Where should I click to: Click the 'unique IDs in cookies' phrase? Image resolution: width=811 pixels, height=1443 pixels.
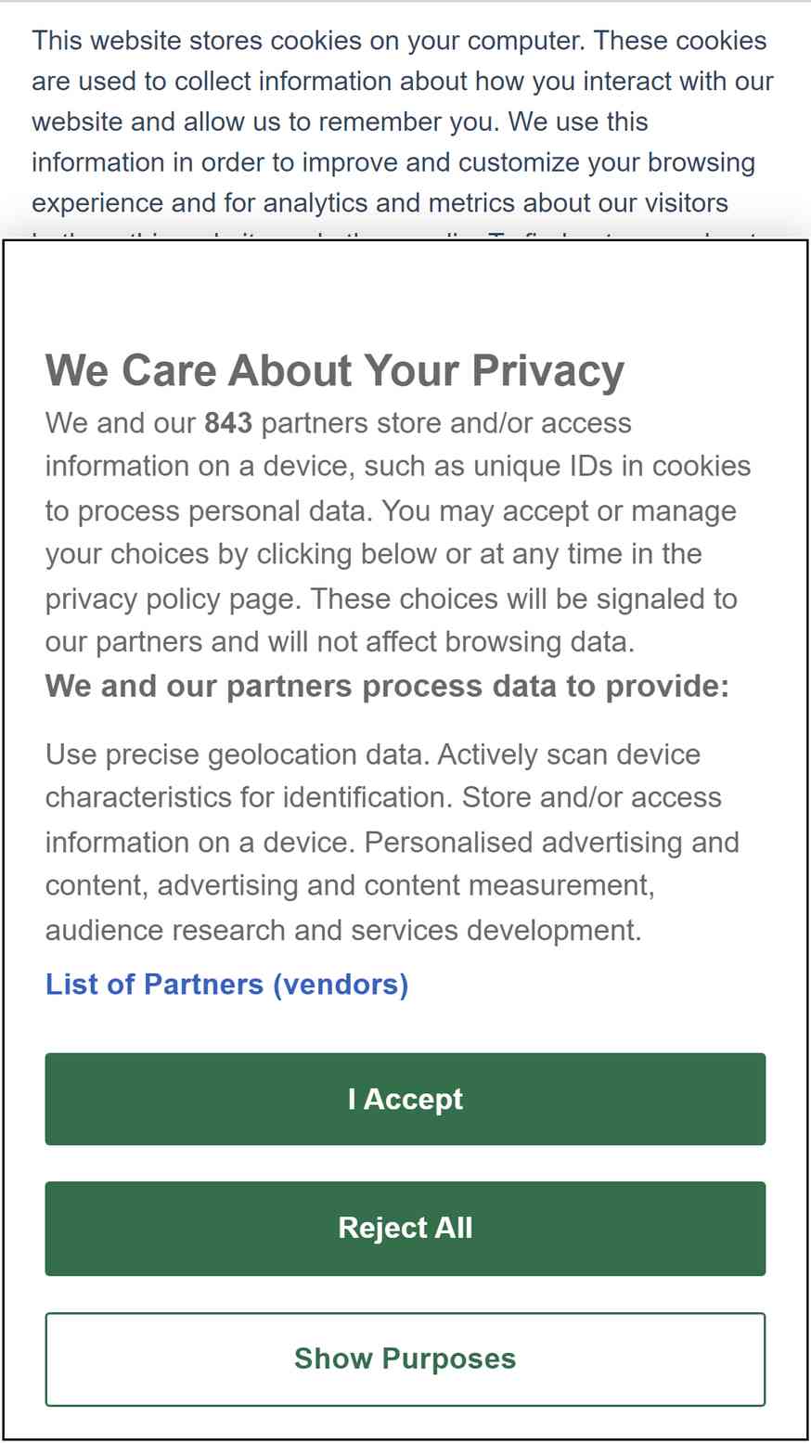tap(612, 466)
